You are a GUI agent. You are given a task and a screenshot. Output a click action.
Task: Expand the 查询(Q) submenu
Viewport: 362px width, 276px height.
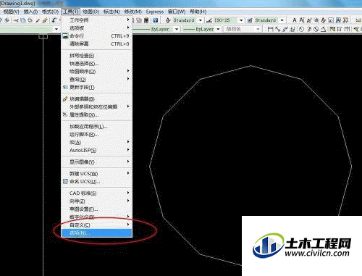click(x=96, y=80)
